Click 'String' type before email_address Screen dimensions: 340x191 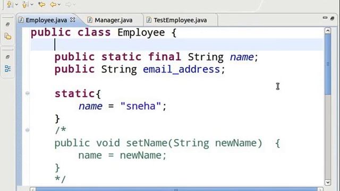(x=119, y=70)
